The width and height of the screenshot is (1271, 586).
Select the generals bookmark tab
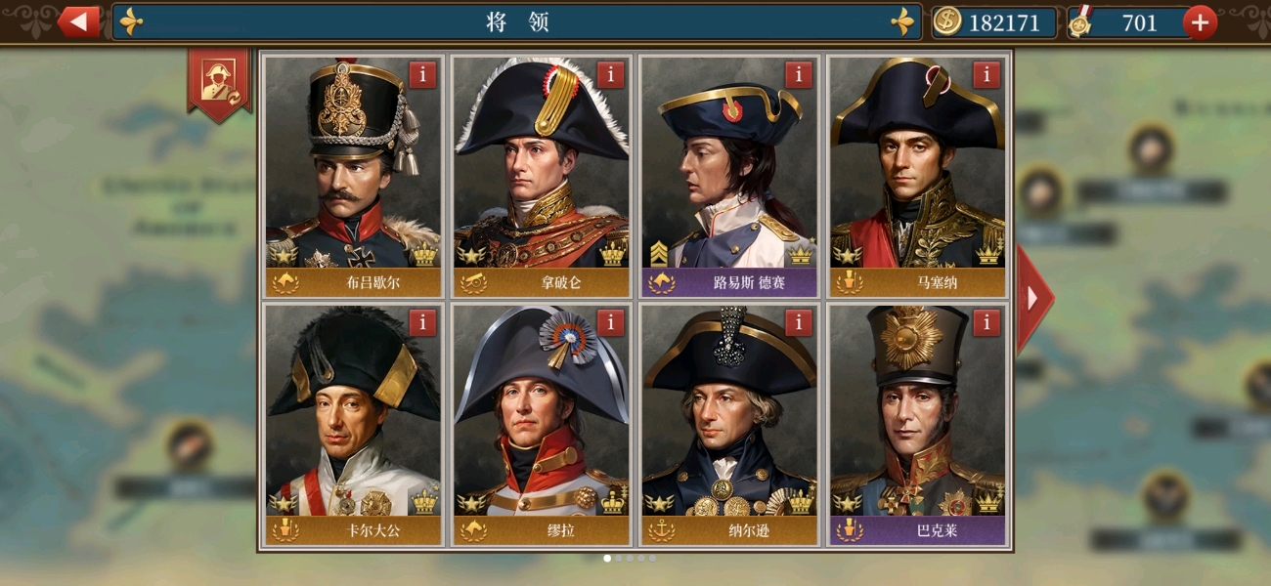coord(219,84)
